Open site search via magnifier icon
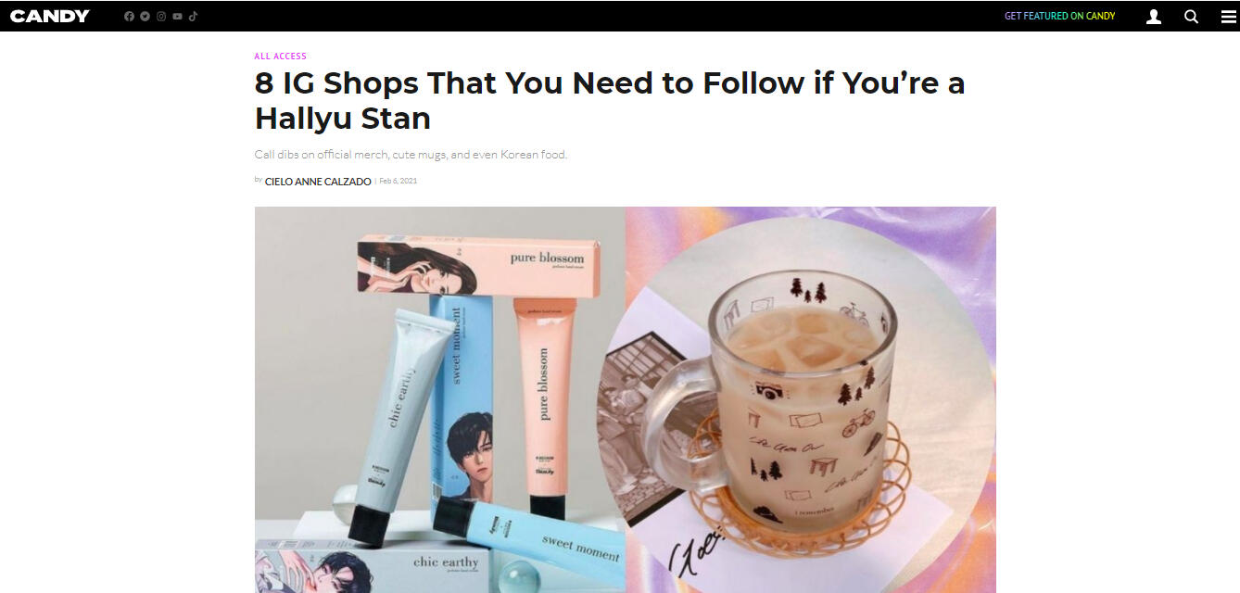Viewport: 1240px width, 593px height. (1192, 17)
